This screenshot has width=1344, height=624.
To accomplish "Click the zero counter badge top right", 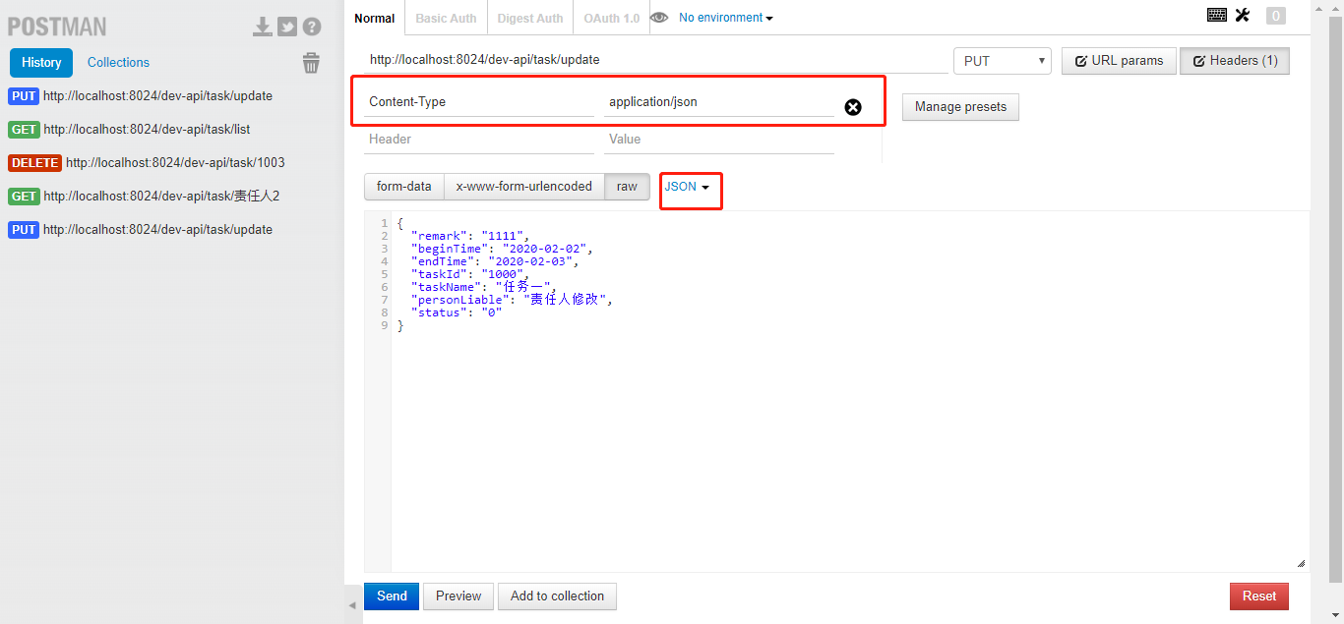I will pyautogui.click(x=1275, y=15).
